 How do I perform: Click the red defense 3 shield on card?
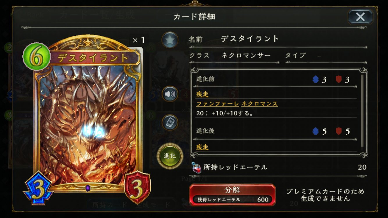(x=137, y=188)
